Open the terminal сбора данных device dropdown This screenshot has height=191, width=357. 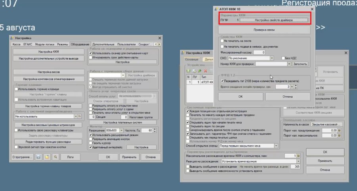tap(123, 75)
